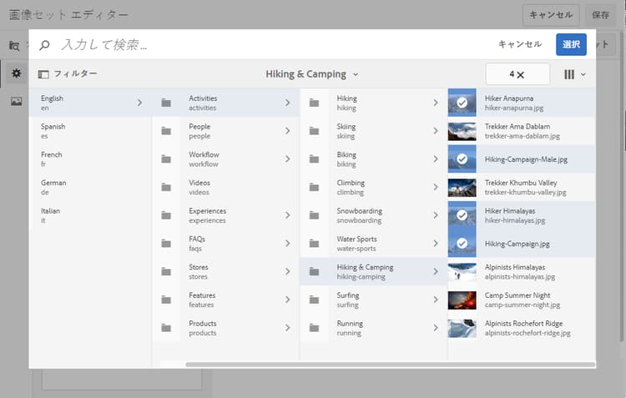The height and width of the screenshot is (398, 626).
Task: Expand the Water Sports chevron
Action: pyautogui.click(x=436, y=243)
